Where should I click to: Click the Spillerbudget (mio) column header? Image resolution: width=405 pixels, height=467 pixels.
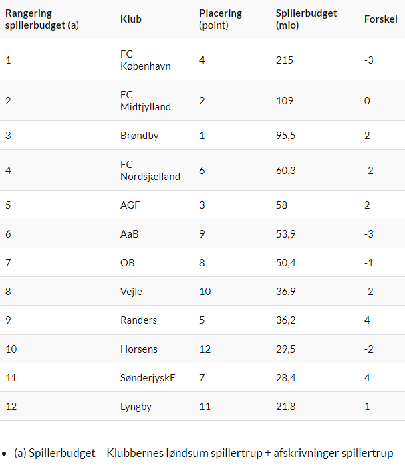pos(306,19)
